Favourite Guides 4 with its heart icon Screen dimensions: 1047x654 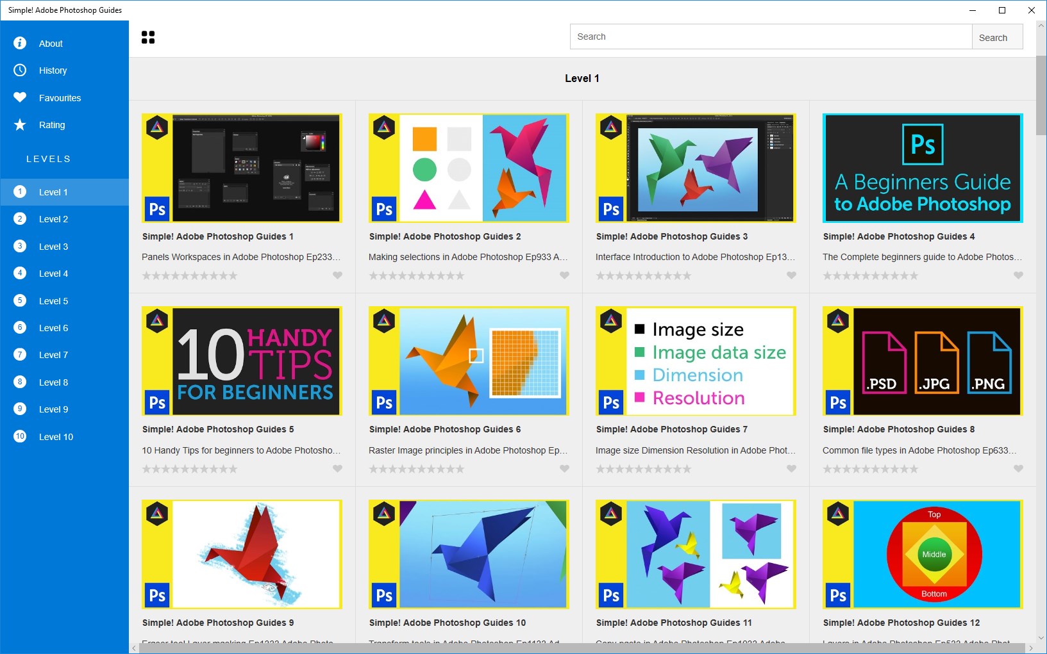coord(1018,275)
